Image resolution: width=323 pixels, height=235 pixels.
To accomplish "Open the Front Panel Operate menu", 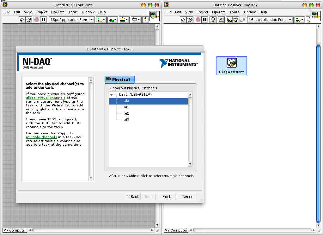I will pyautogui.click(x=58, y=12).
